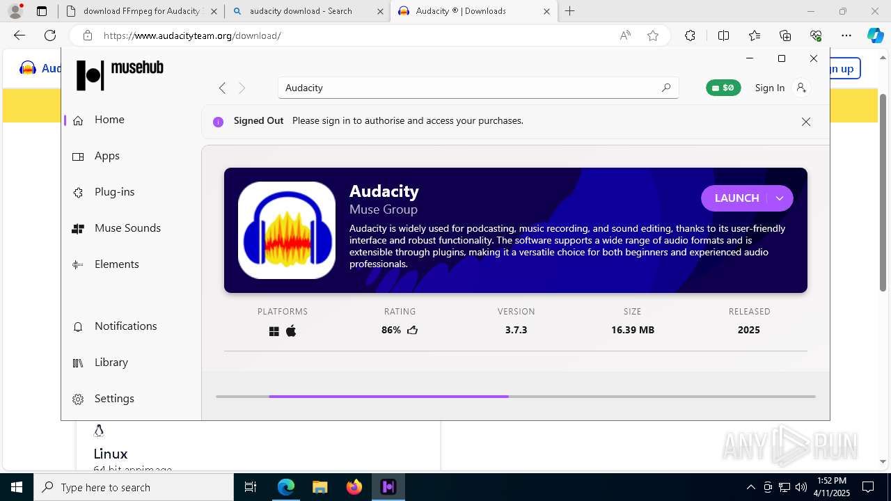Viewport: 891px width, 501px height.
Task: Click the taskbar search box
Action: click(x=134, y=487)
